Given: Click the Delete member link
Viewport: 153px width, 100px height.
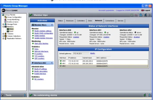Looking at the screenshot, I should [40, 36].
